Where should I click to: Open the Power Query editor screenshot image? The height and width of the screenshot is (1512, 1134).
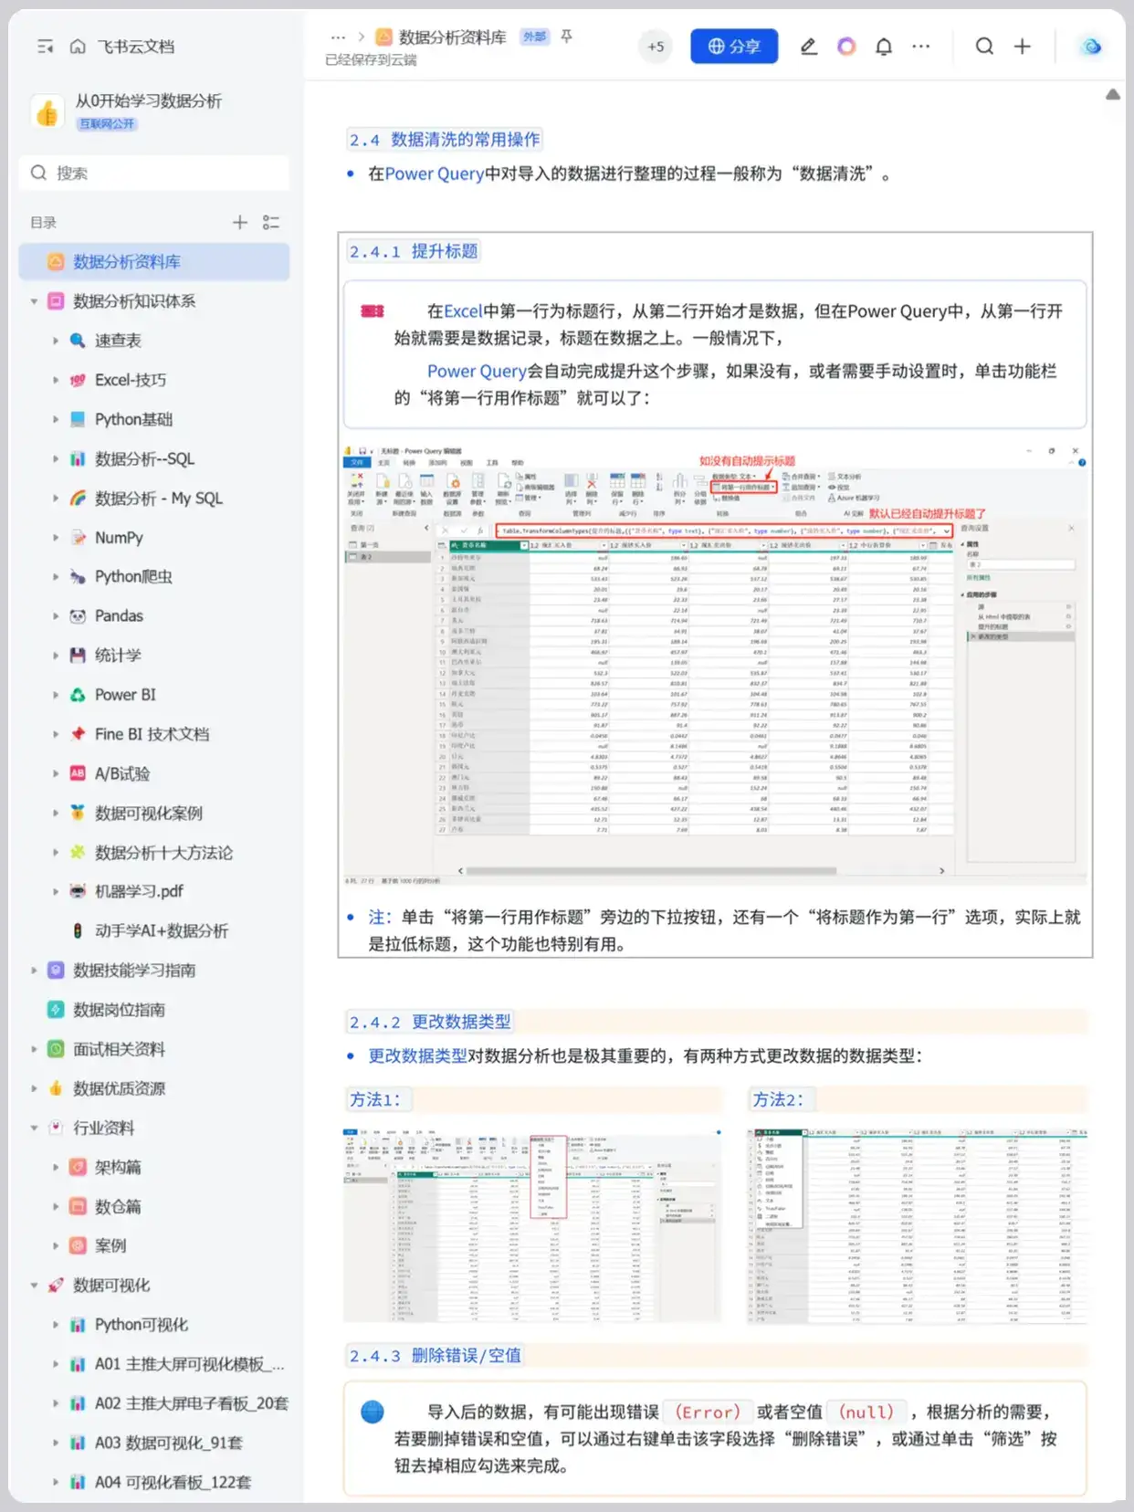click(x=715, y=666)
